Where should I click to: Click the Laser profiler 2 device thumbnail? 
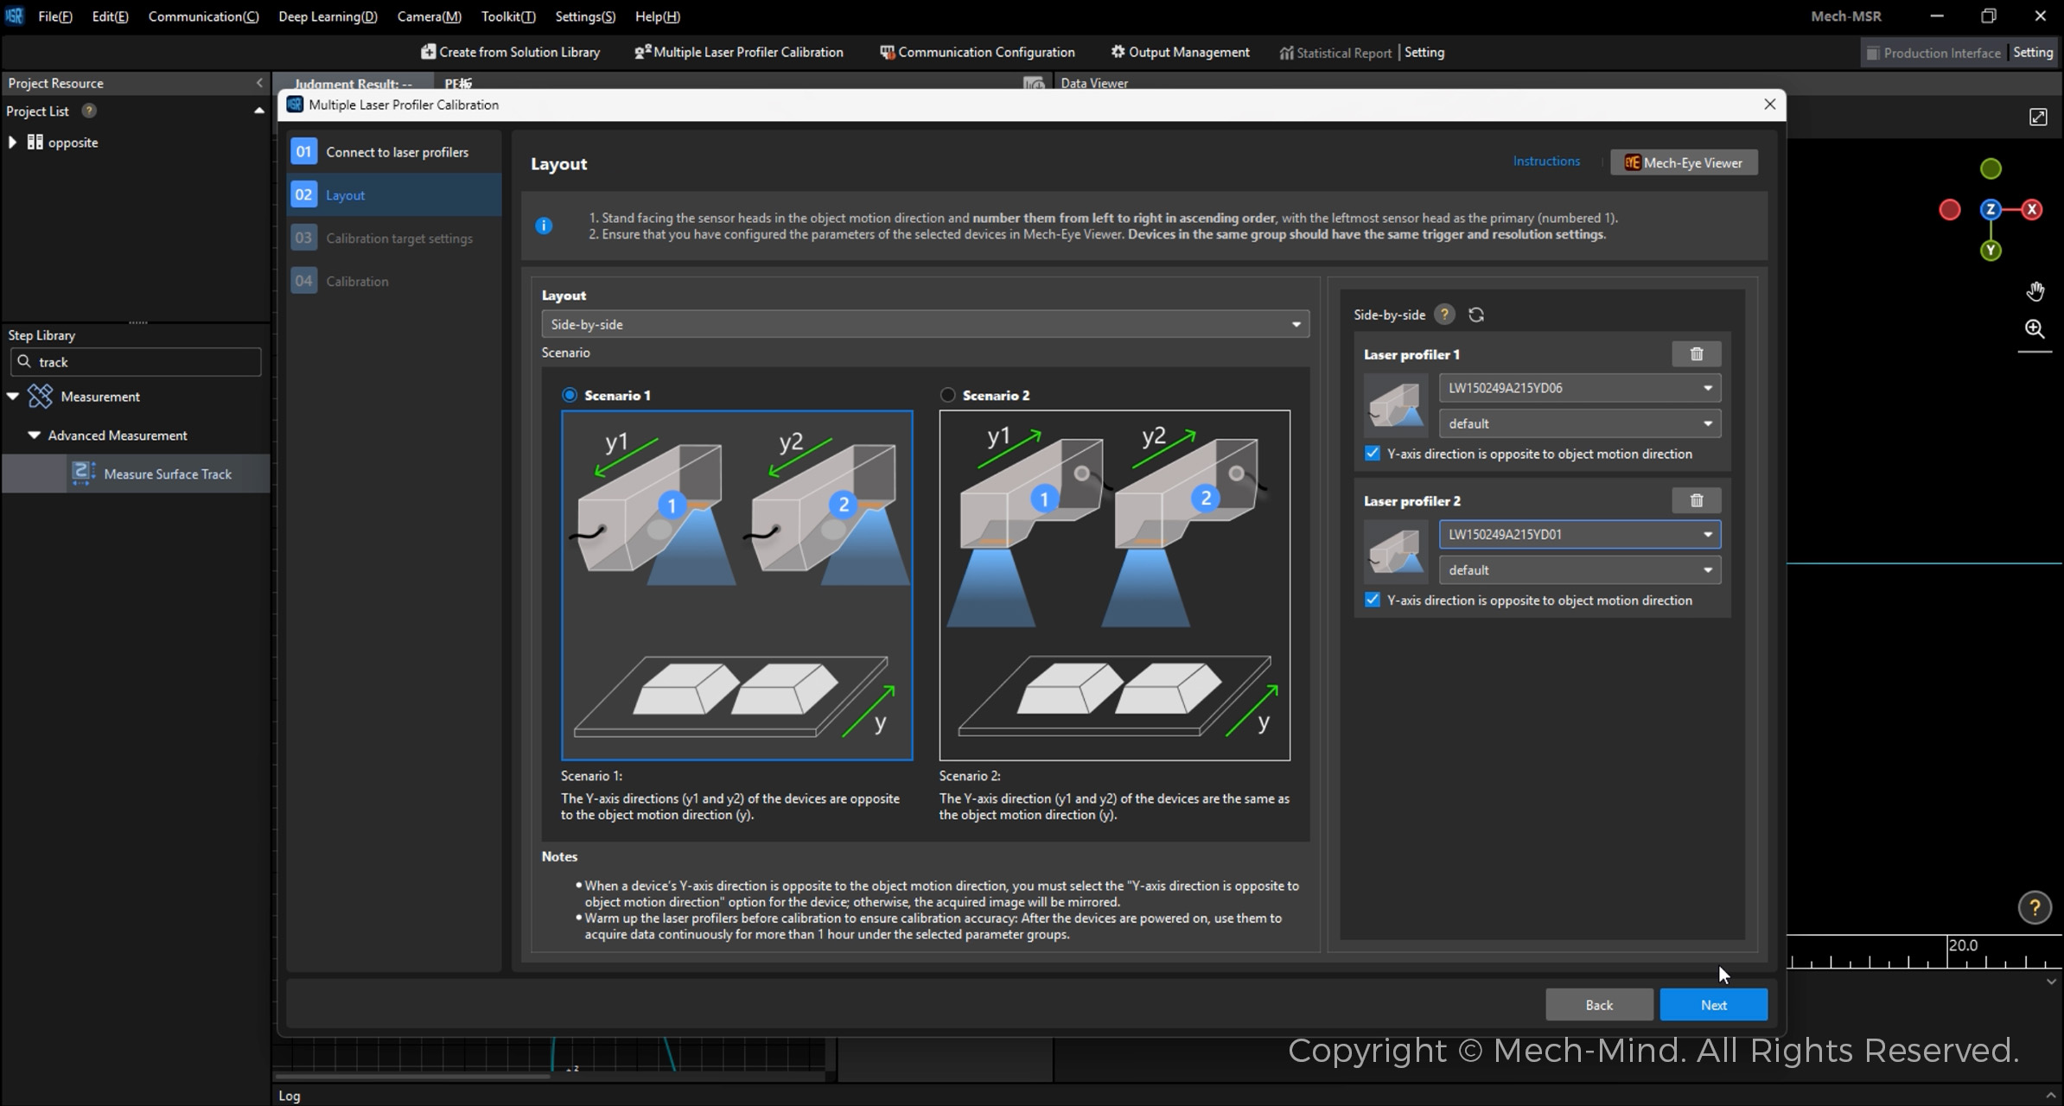click(1395, 552)
